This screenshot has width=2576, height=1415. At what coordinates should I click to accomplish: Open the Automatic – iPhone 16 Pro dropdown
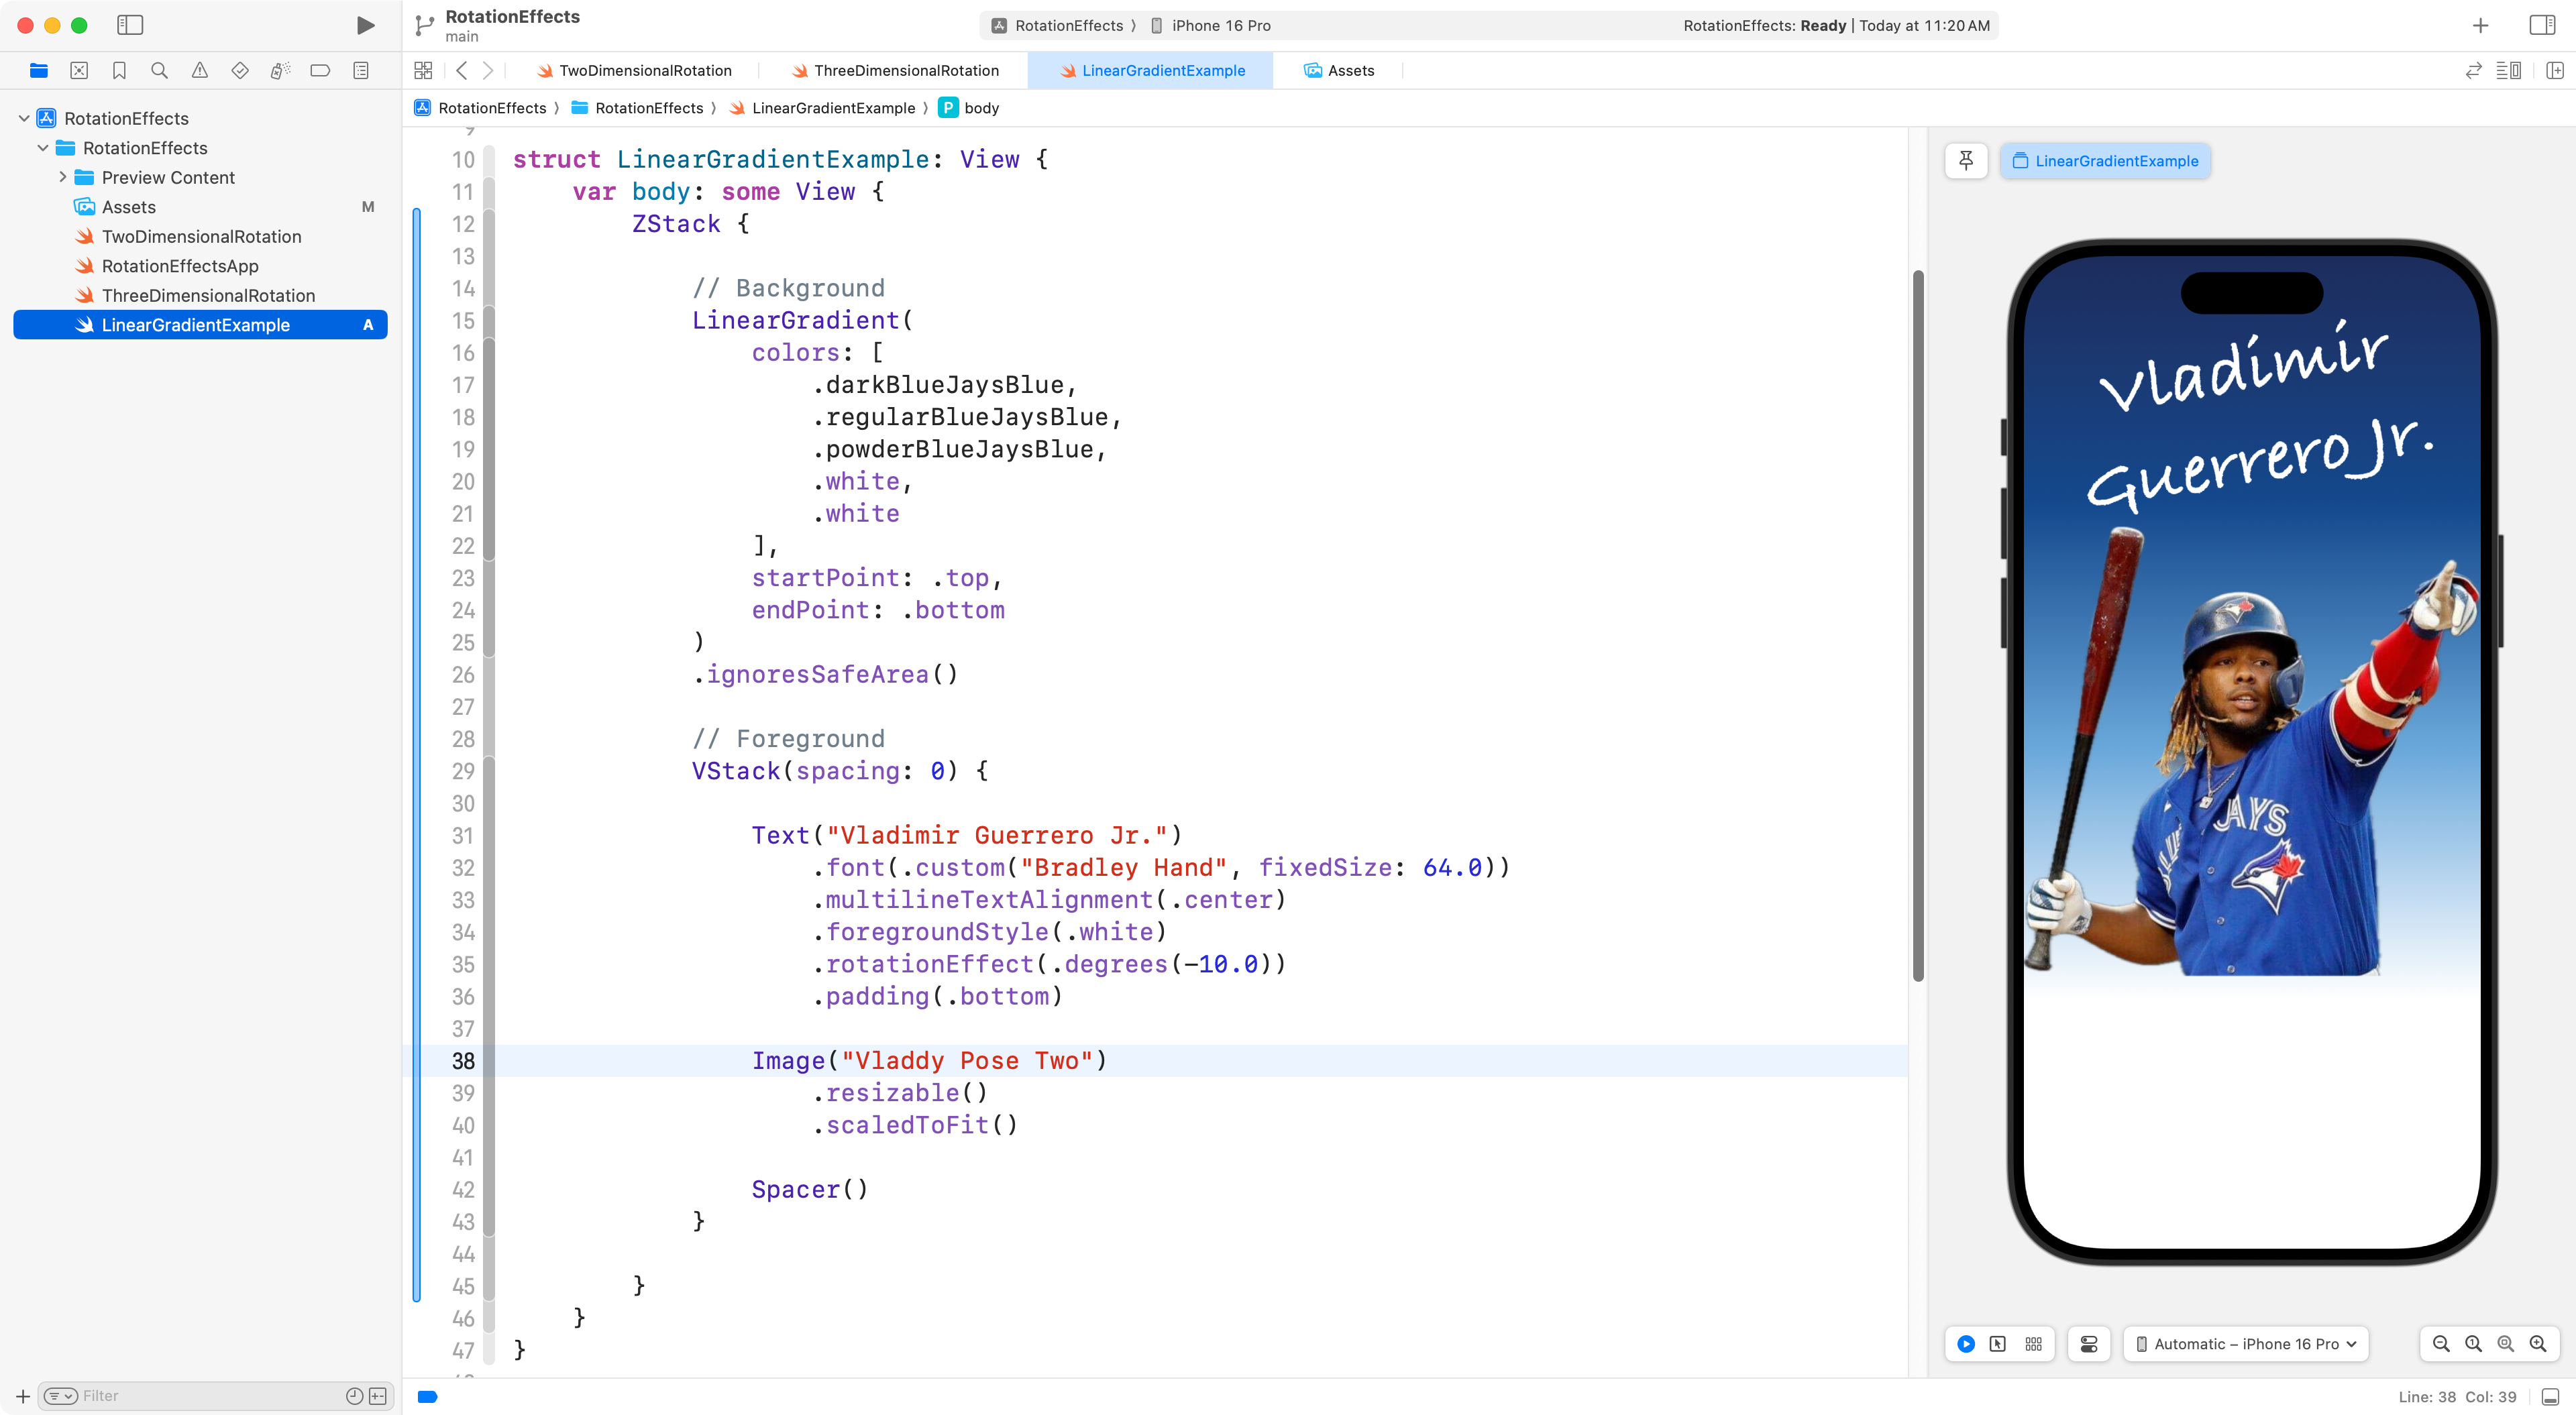[x=2245, y=1344]
